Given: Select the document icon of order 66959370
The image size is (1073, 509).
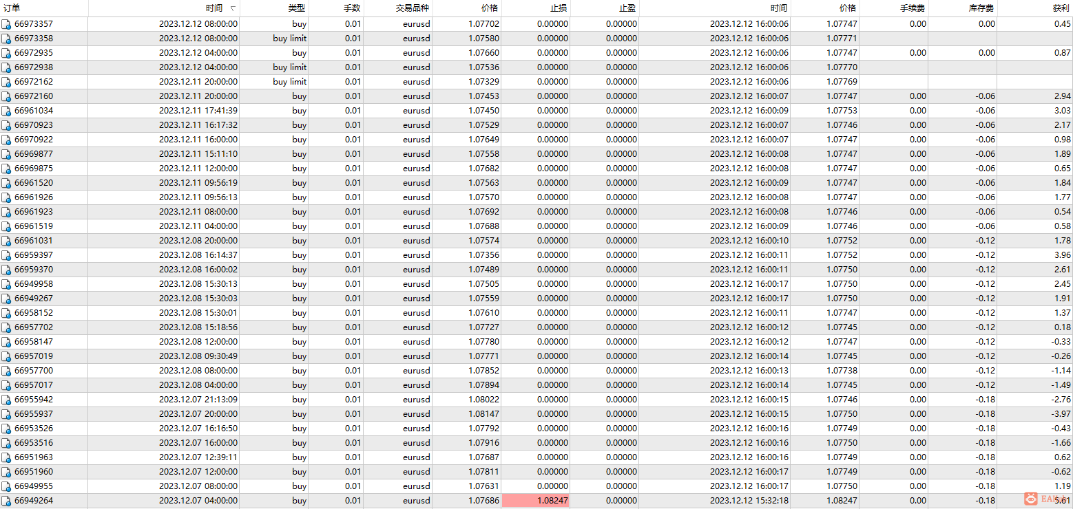Looking at the screenshot, I should 7,270.
